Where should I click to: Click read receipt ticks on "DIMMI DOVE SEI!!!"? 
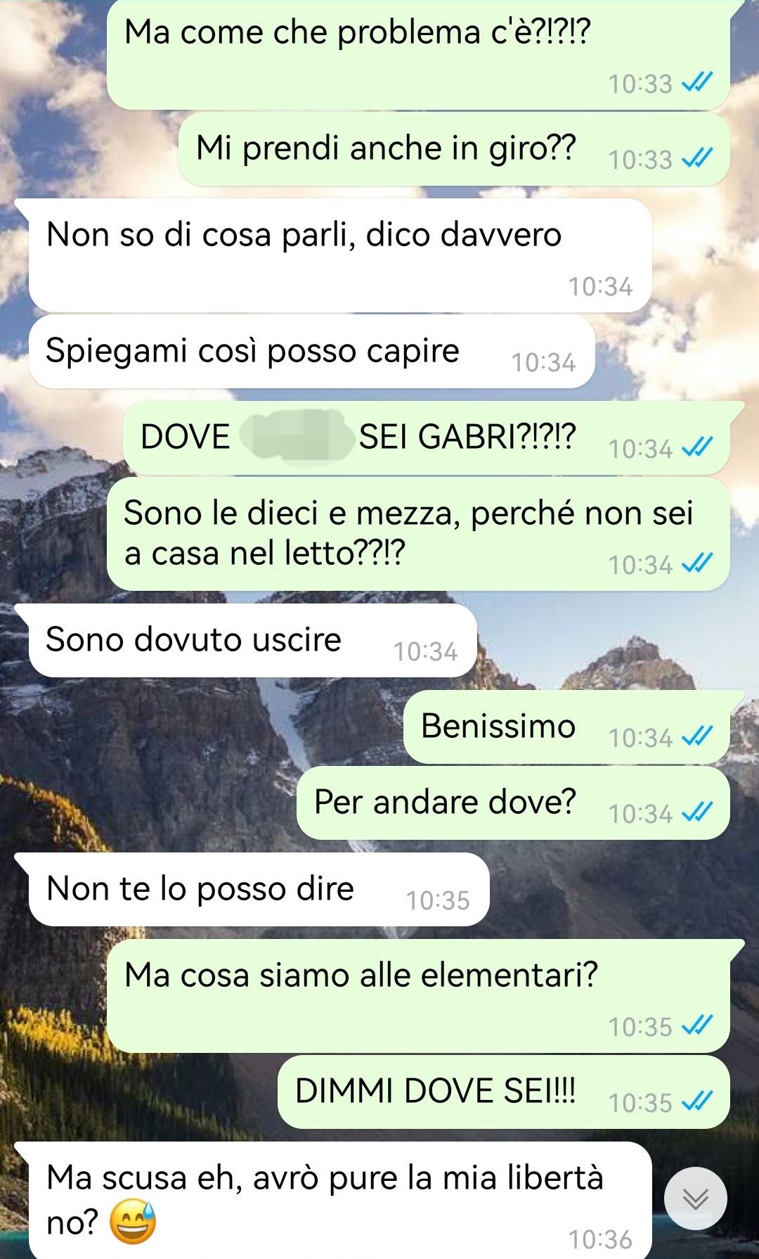click(x=697, y=1100)
